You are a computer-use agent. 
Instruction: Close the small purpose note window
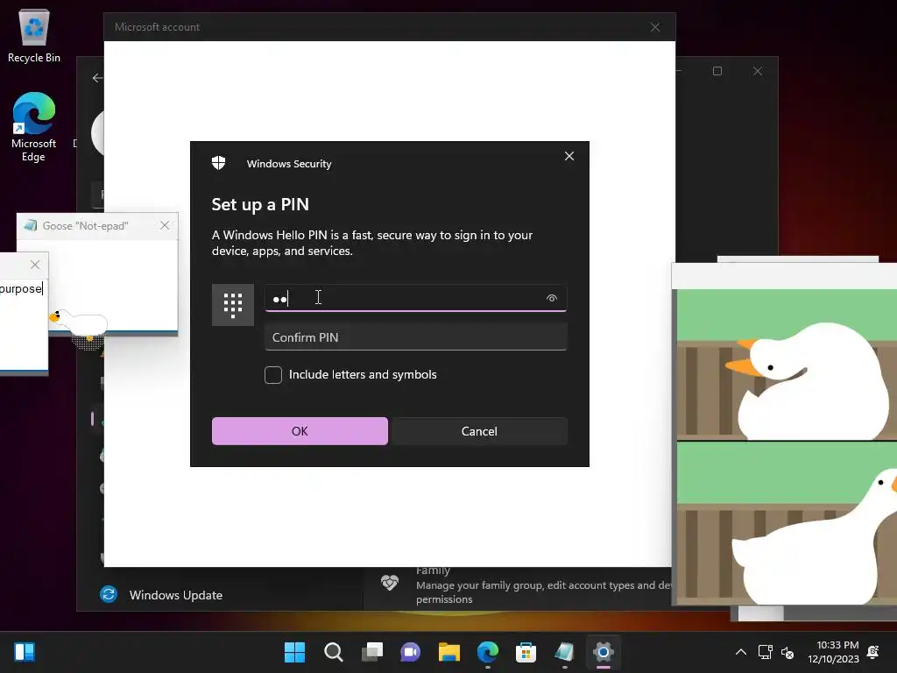point(35,265)
